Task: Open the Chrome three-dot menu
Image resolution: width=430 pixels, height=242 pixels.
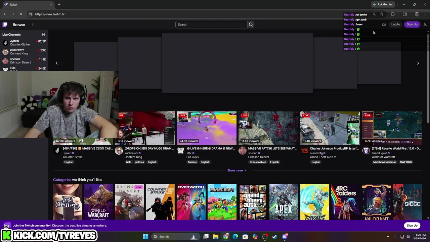Action: point(425,14)
